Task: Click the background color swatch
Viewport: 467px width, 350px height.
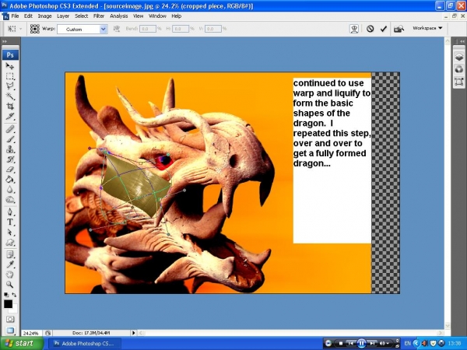Action: [15, 309]
